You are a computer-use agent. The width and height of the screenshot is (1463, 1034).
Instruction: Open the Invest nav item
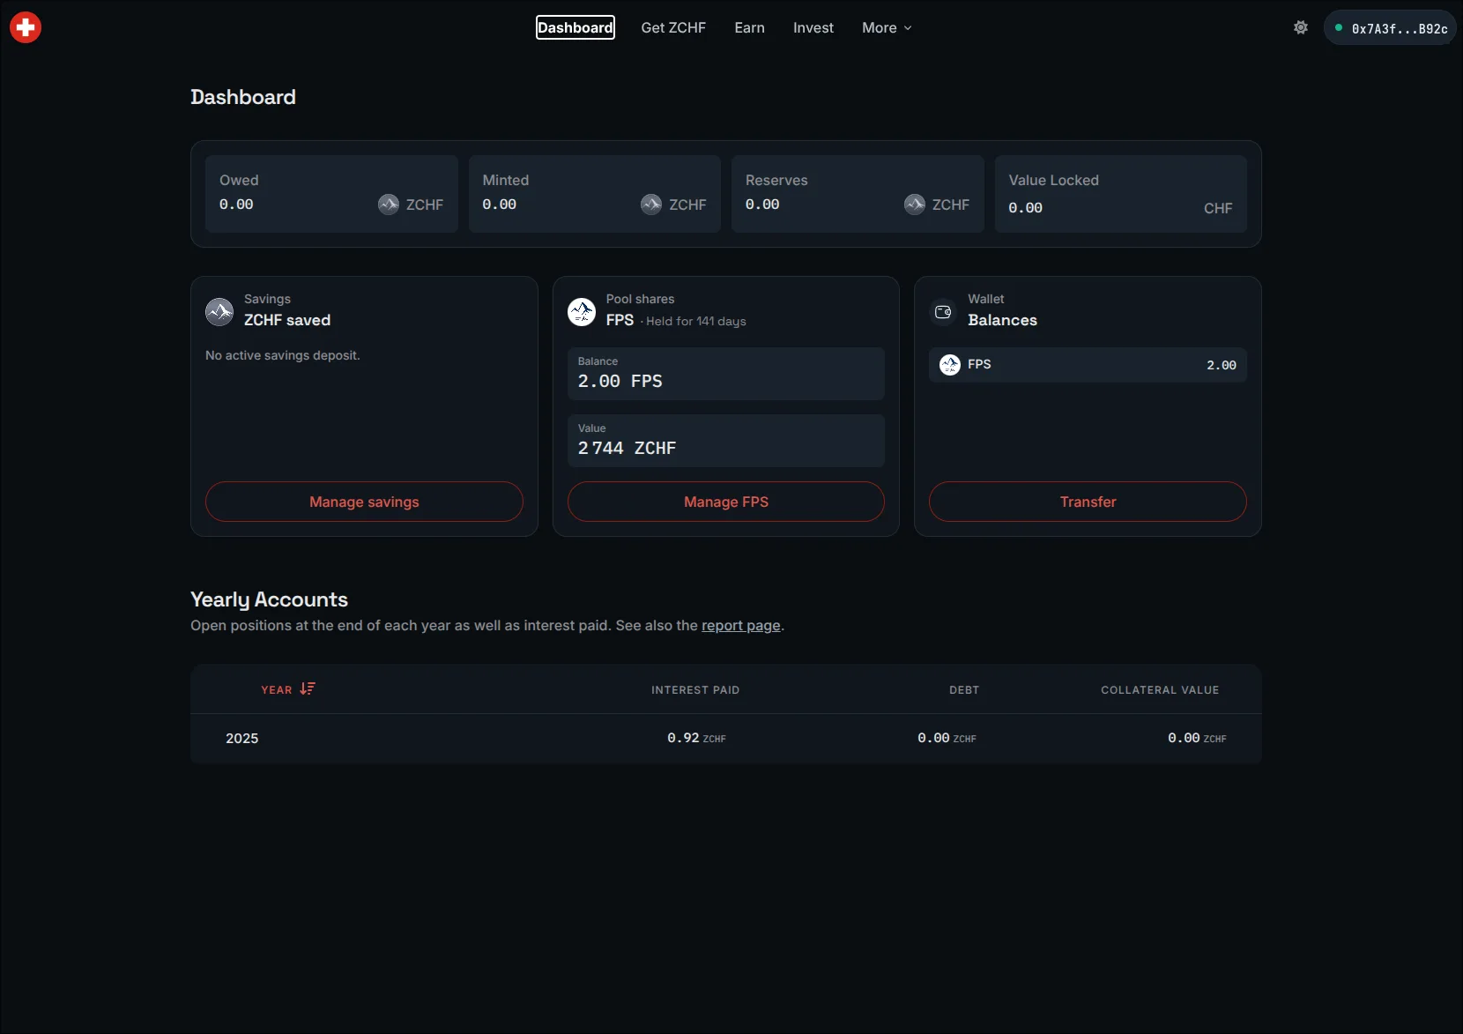pos(813,27)
